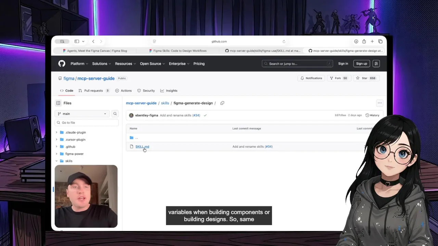Collapse the skills folder
Viewport: 438px width, 246px height.
click(x=56, y=161)
